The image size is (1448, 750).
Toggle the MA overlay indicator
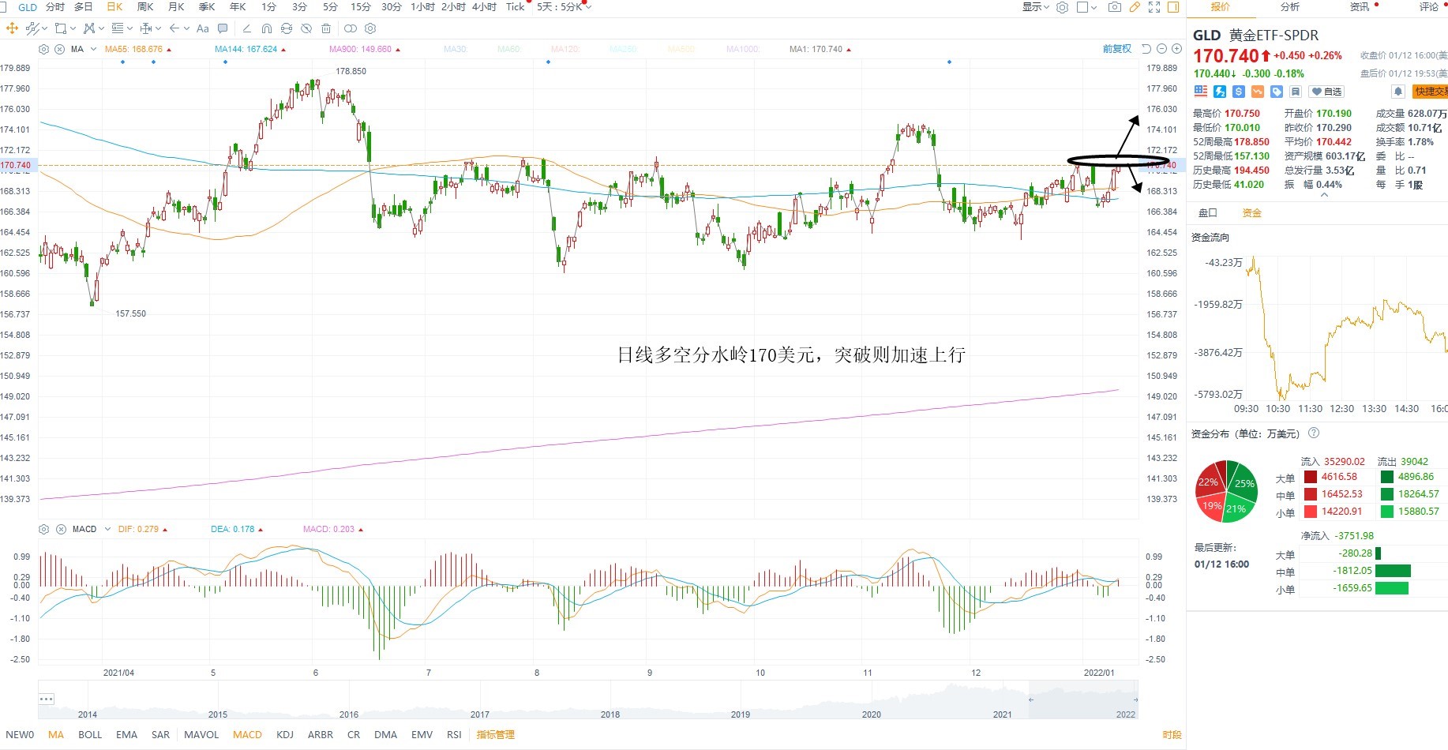[x=55, y=734]
